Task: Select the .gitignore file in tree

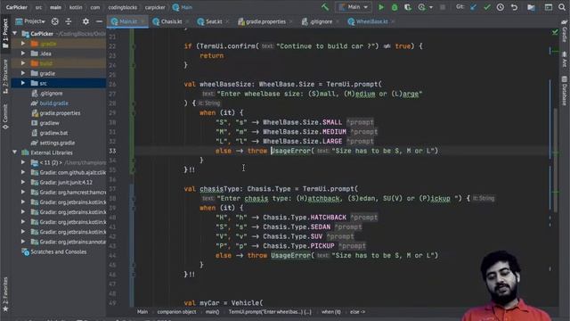Action: pyautogui.click(x=52, y=93)
